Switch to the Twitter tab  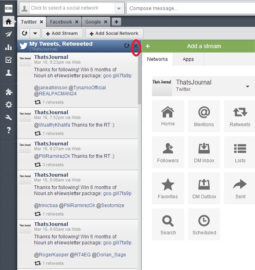coord(29,22)
